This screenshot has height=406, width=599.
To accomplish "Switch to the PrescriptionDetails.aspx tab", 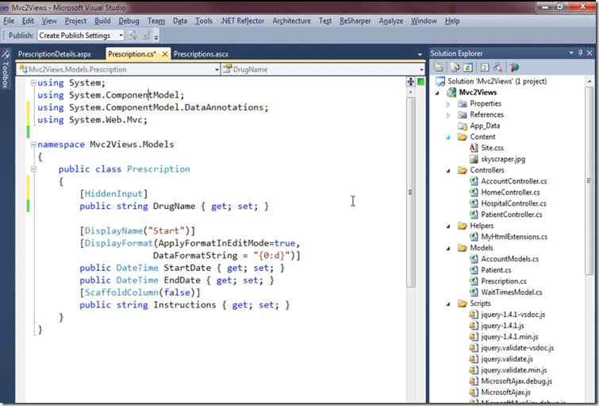I will pyautogui.click(x=55, y=54).
